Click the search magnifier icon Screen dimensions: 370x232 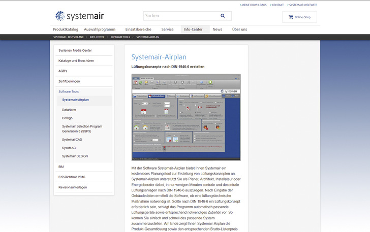[x=223, y=16]
